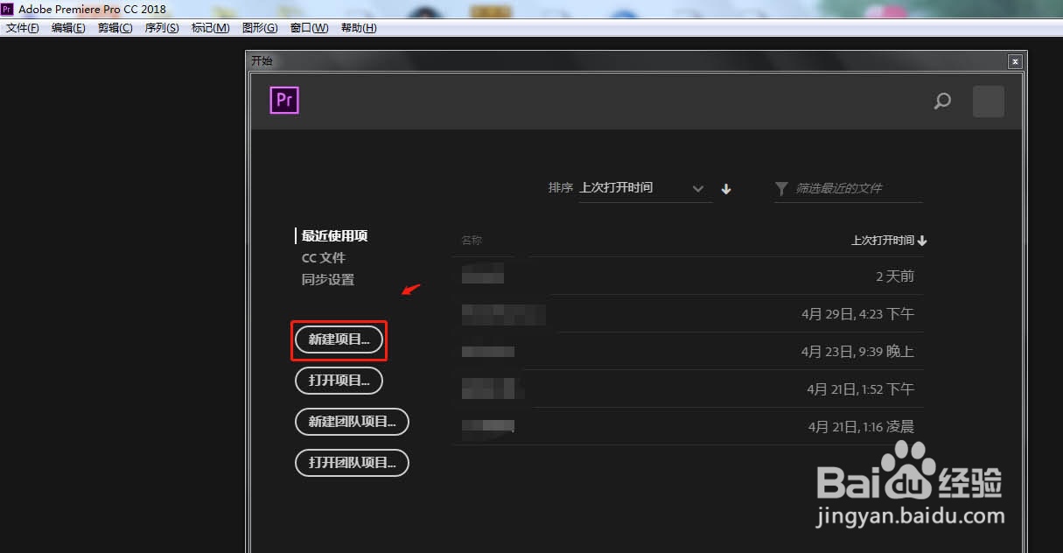Click the 上次打开时间 column header sort arrow
The height and width of the screenshot is (553, 1063).
[922, 241]
